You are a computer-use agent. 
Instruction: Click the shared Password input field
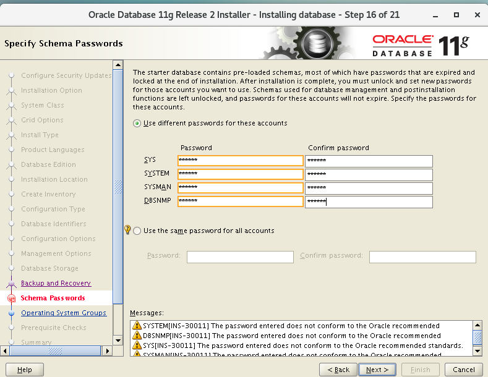click(x=240, y=257)
